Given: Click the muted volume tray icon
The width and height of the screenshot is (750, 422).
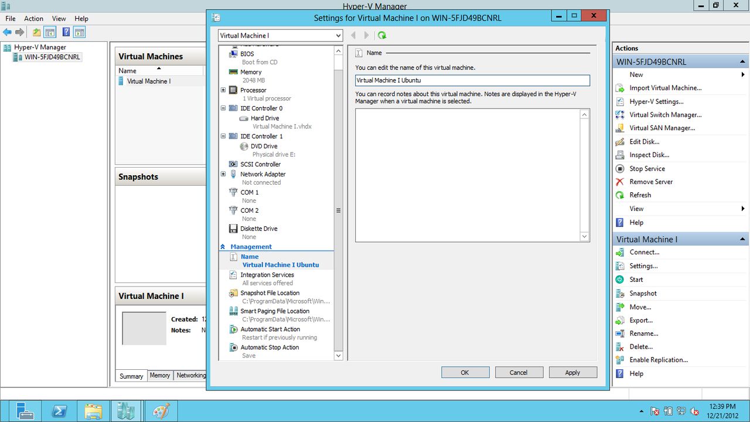Looking at the screenshot, I should click(695, 411).
